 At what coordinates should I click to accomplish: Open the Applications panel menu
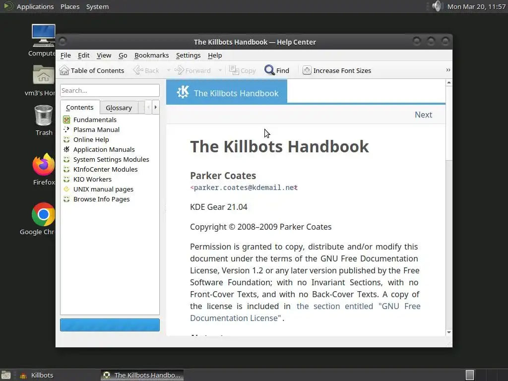[35, 6]
